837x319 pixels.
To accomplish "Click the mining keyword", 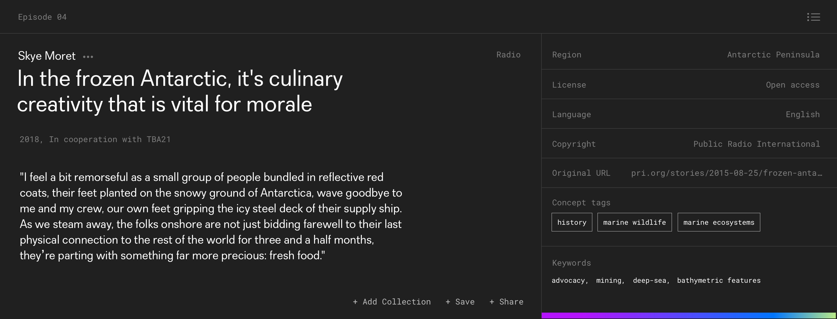I will click(x=609, y=280).
